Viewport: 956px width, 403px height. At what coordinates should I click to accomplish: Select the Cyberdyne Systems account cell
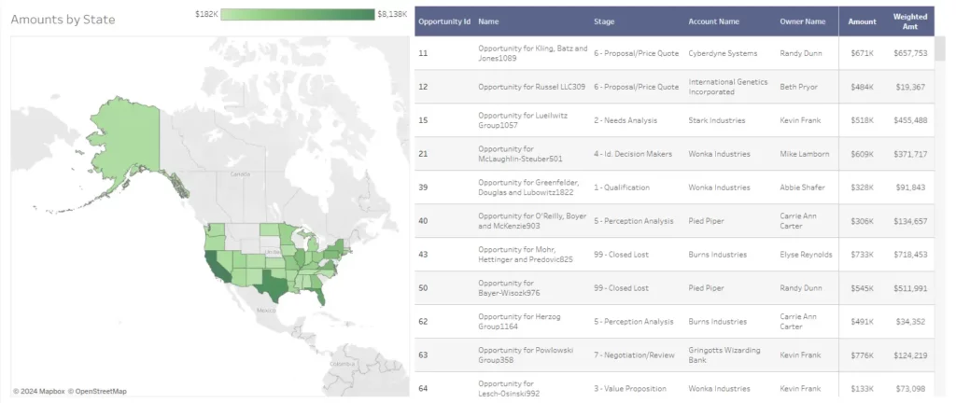point(723,53)
